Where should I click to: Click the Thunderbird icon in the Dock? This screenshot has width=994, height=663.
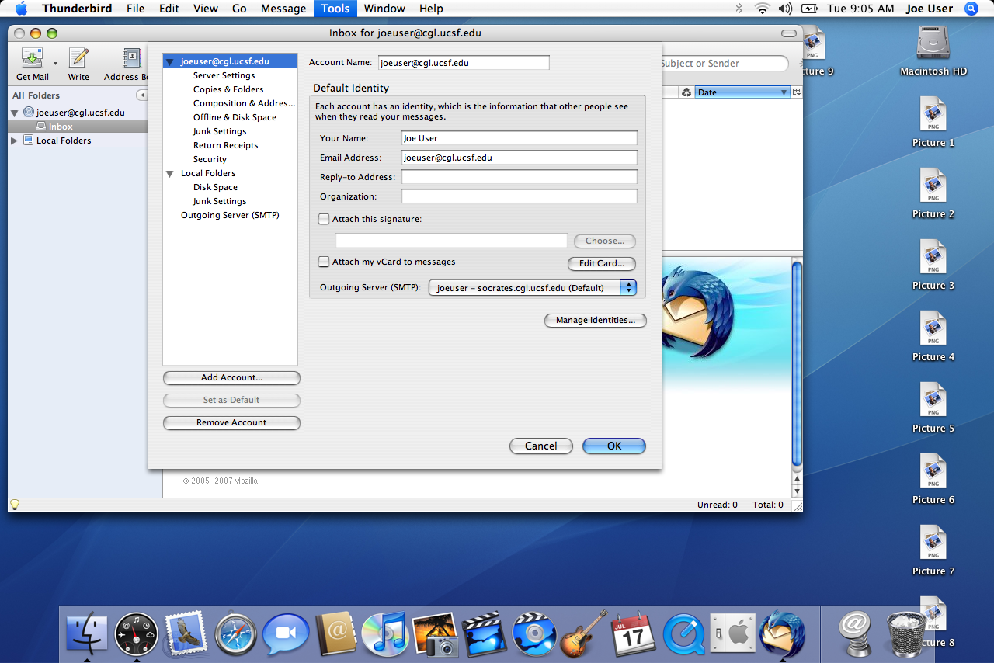pos(783,634)
